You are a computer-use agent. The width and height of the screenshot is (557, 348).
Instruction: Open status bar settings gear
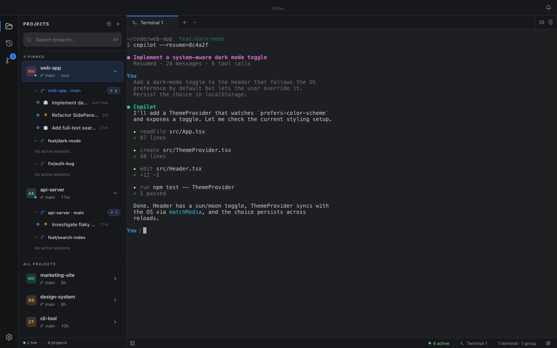tap(548, 343)
